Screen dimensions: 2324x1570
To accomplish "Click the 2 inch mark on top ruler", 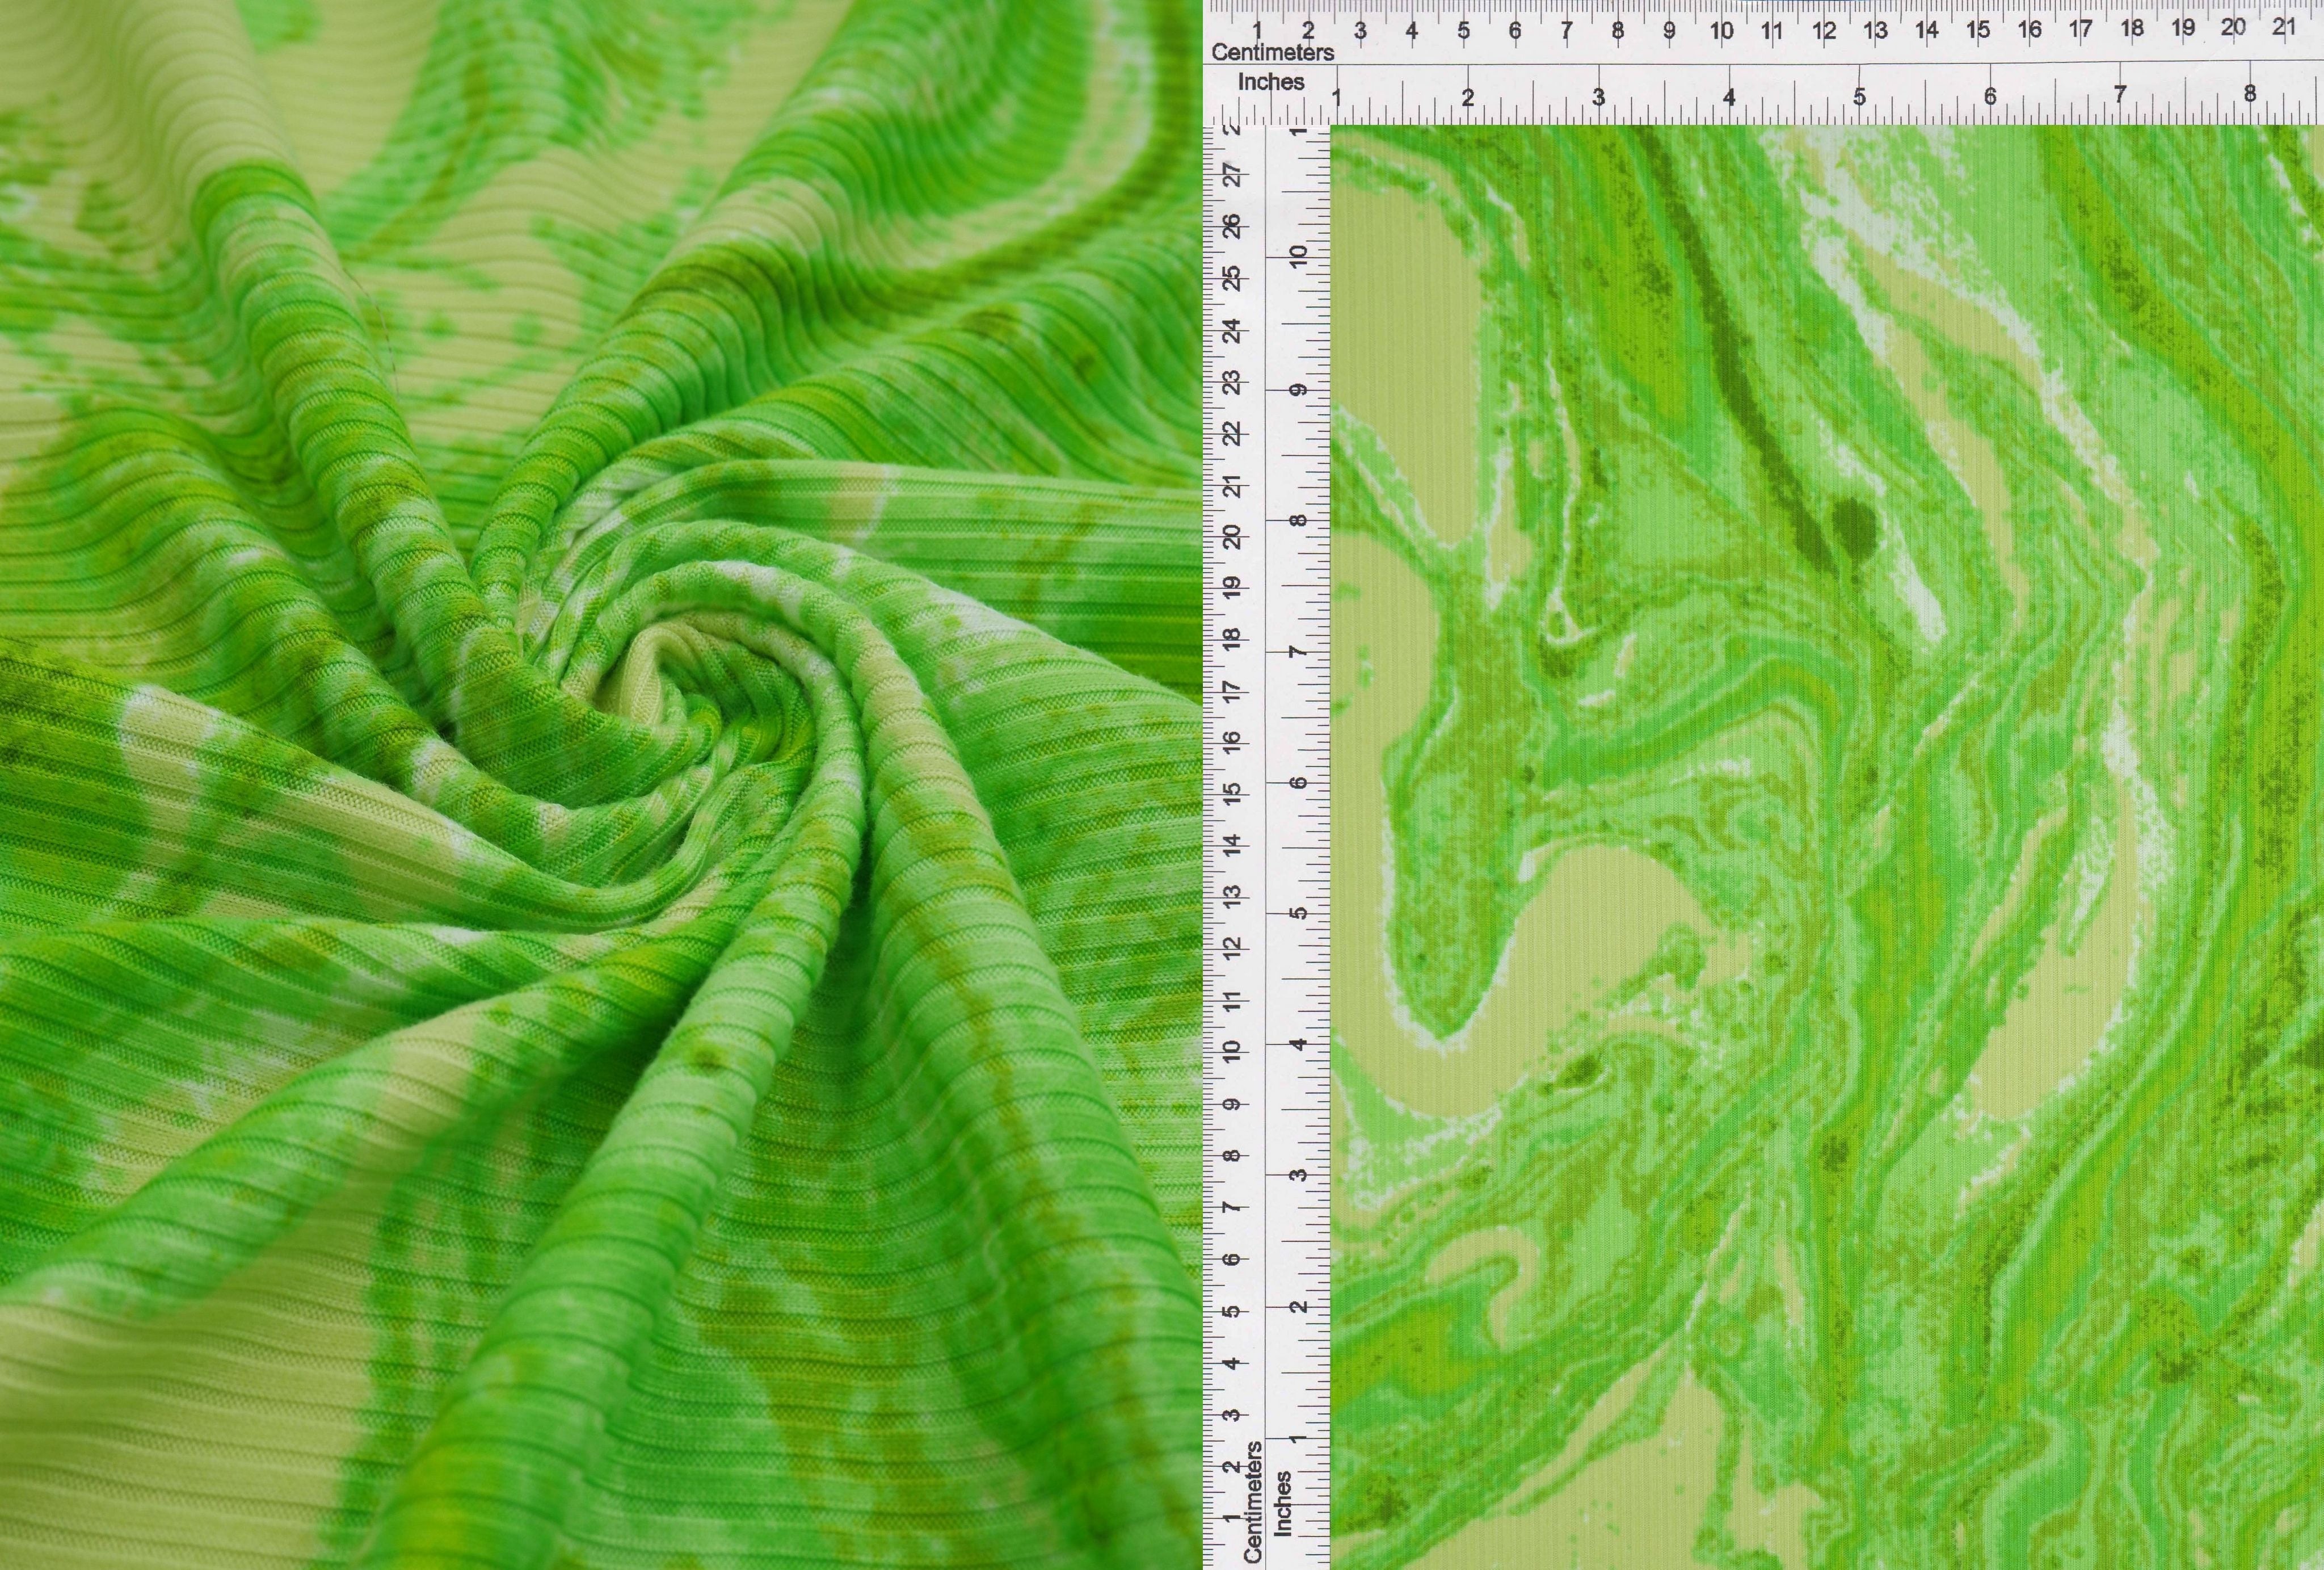I will (1467, 98).
